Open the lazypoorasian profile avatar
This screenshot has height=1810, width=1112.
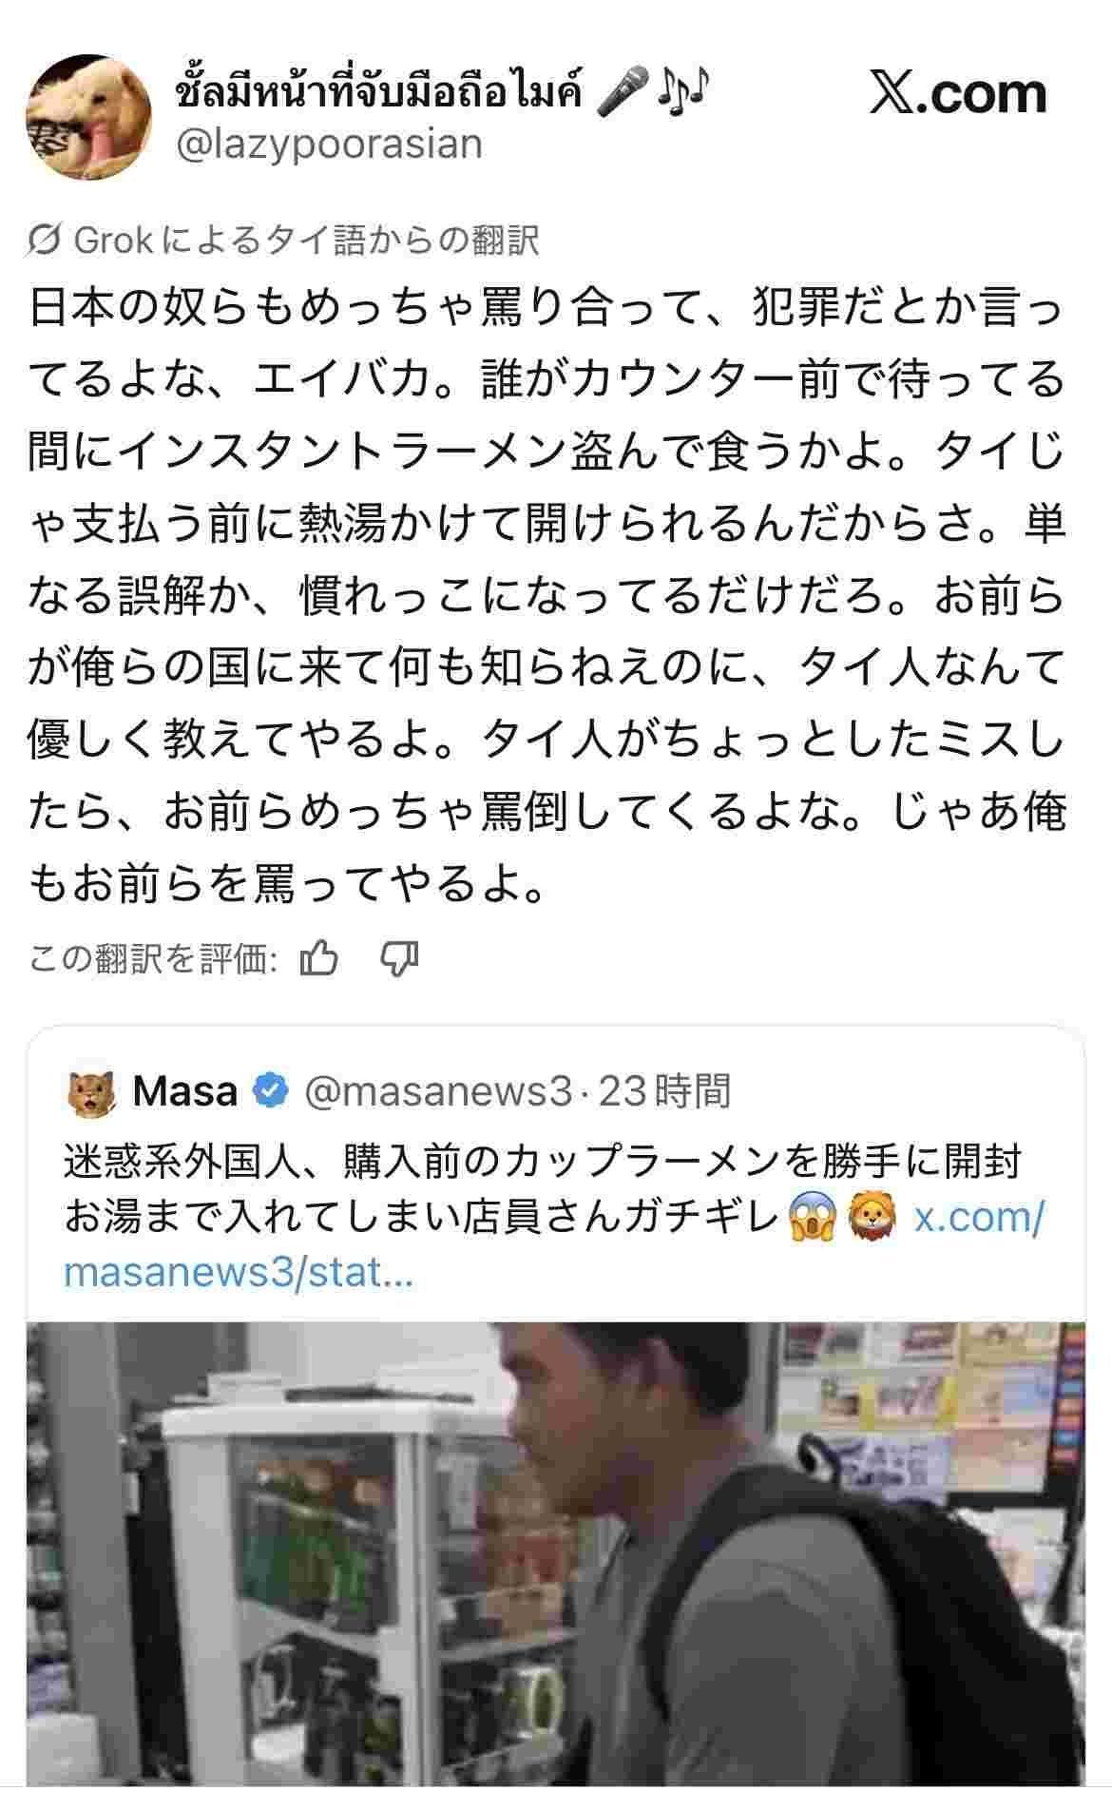coord(86,116)
